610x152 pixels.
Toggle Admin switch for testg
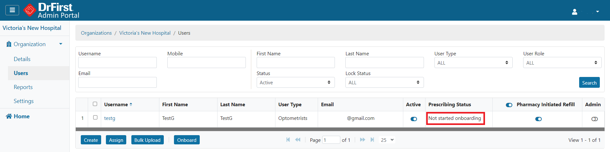point(594,119)
